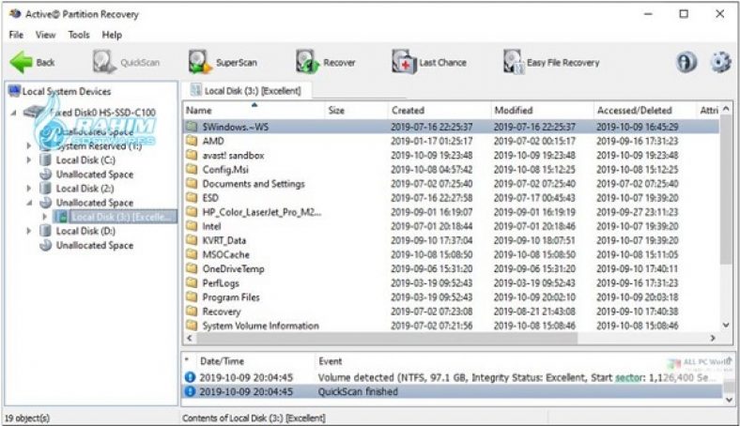Viewport: 740px width, 426px height.
Task: Expand the Local Disk (D:) tree node
Action: (x=29, y=231)
